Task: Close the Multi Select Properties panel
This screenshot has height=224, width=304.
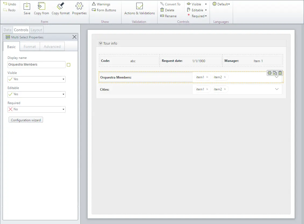Action: coord(74,37)
